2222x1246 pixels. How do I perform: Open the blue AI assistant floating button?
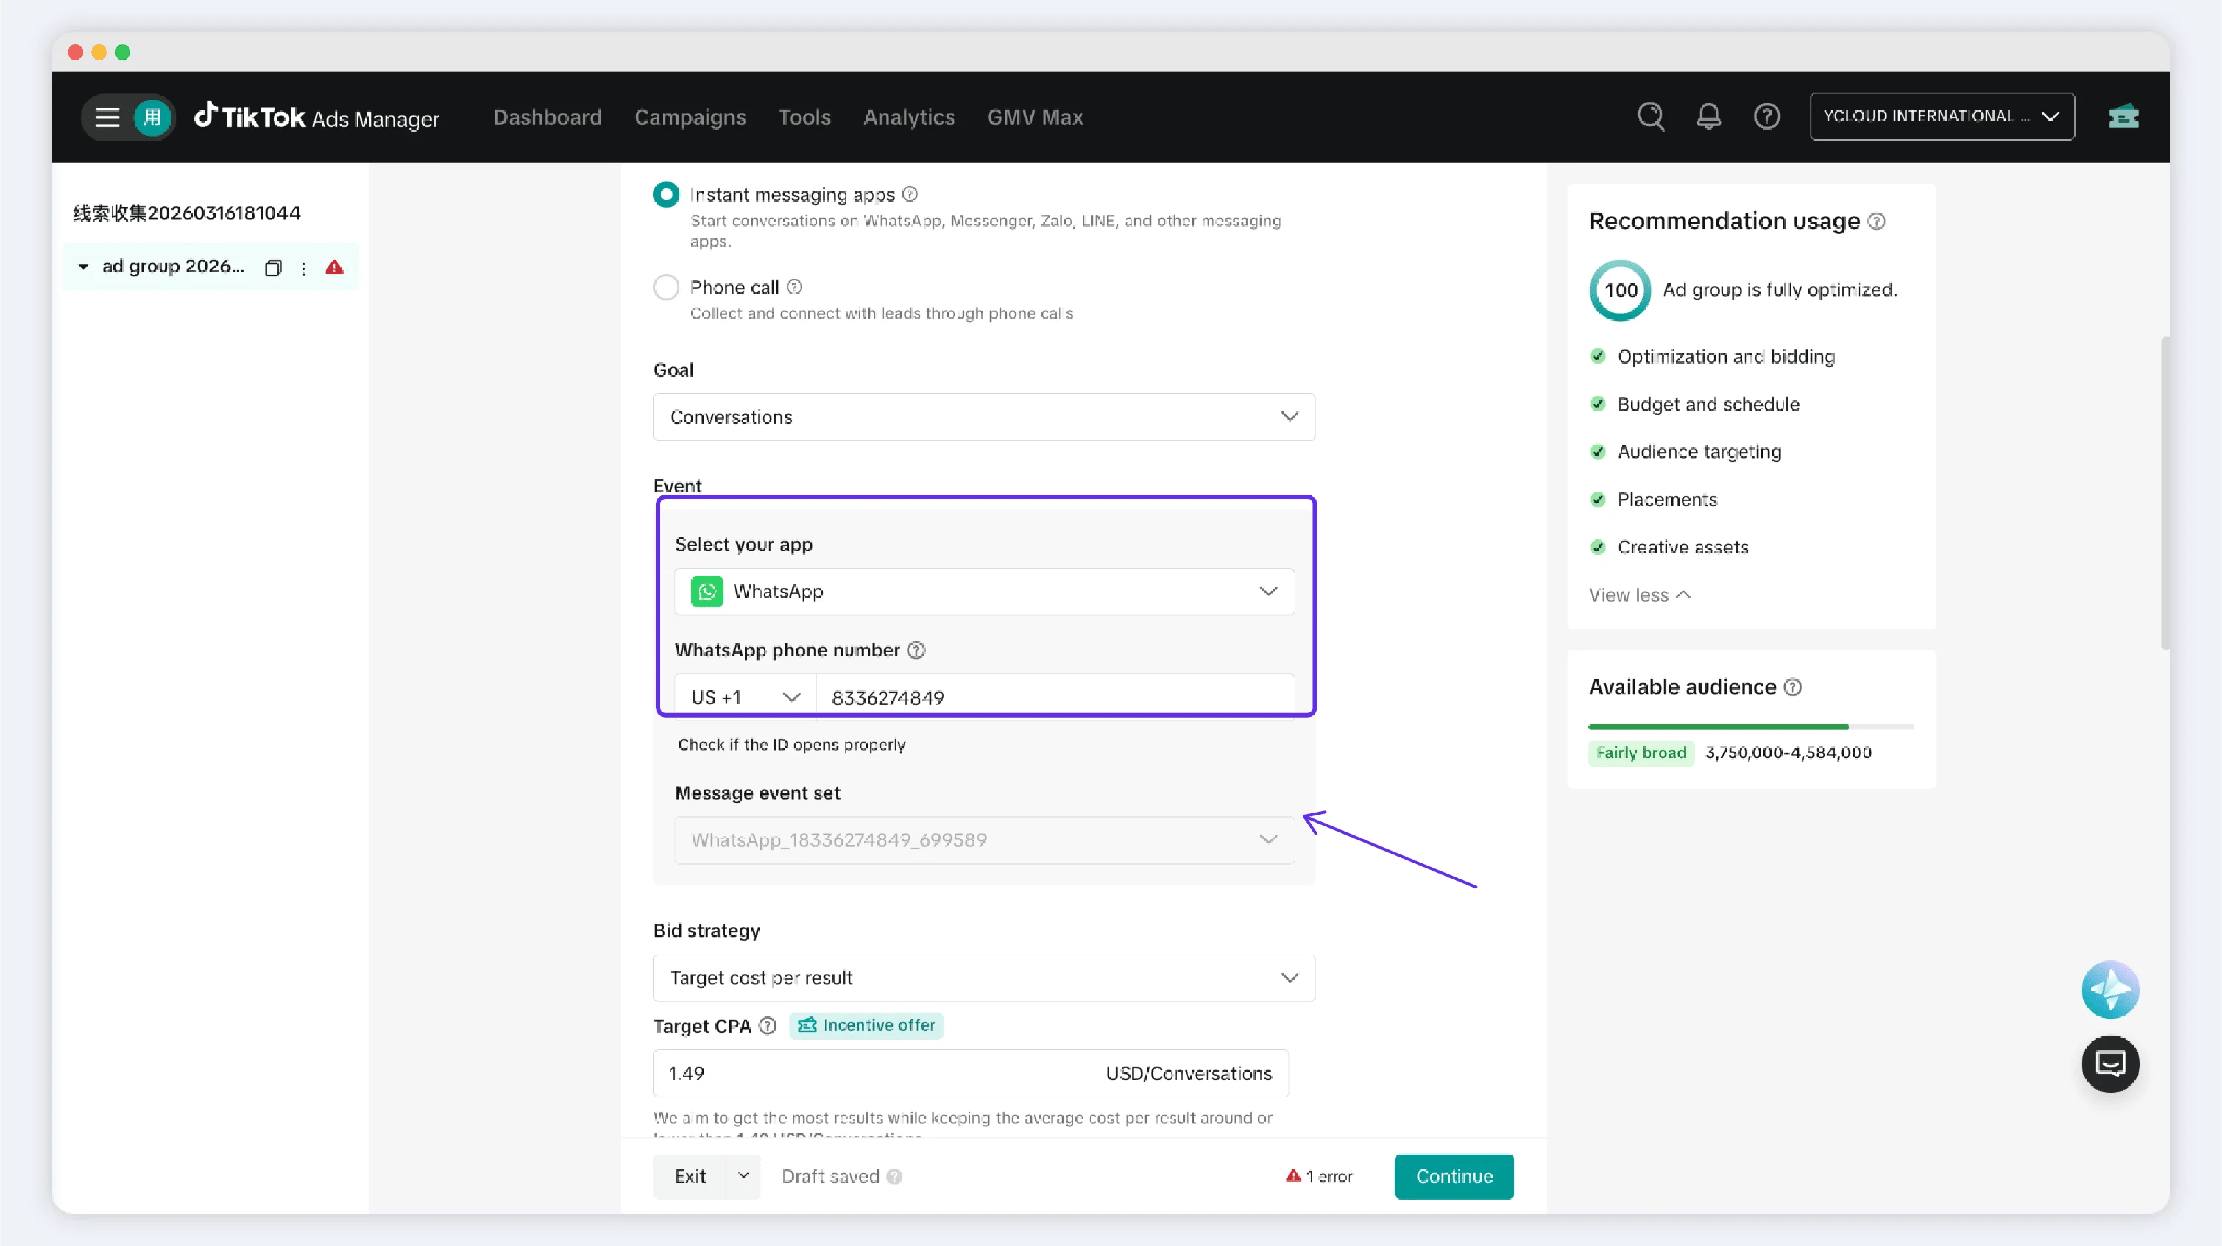[x=2110, y=990]
